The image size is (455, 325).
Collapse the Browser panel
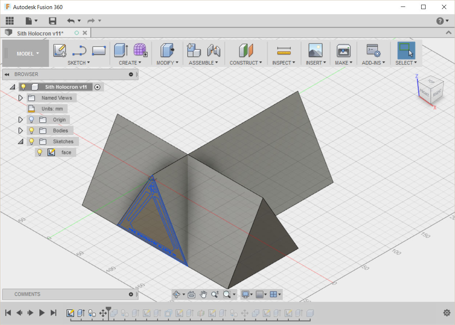pyautogui.click(x=6, y=74)
